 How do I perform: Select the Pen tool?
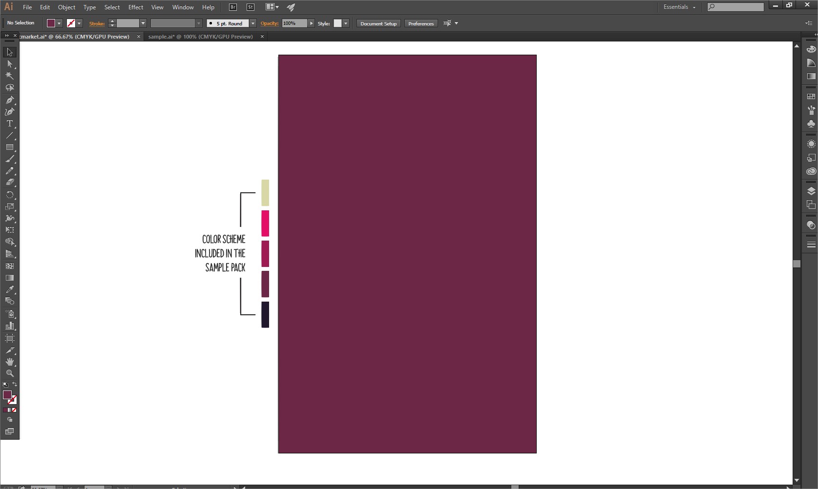click(10, 100)
